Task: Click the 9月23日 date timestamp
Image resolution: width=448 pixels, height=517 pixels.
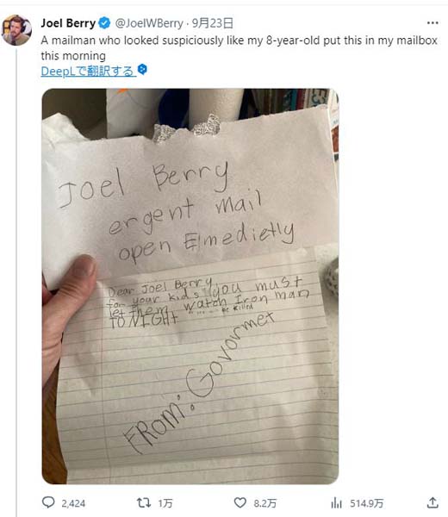Action: tap(213, 23)
